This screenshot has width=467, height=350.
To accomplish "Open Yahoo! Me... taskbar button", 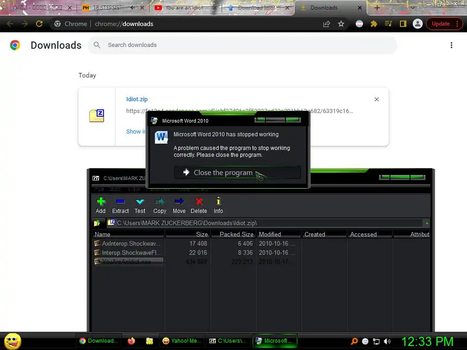I will 182,341.
